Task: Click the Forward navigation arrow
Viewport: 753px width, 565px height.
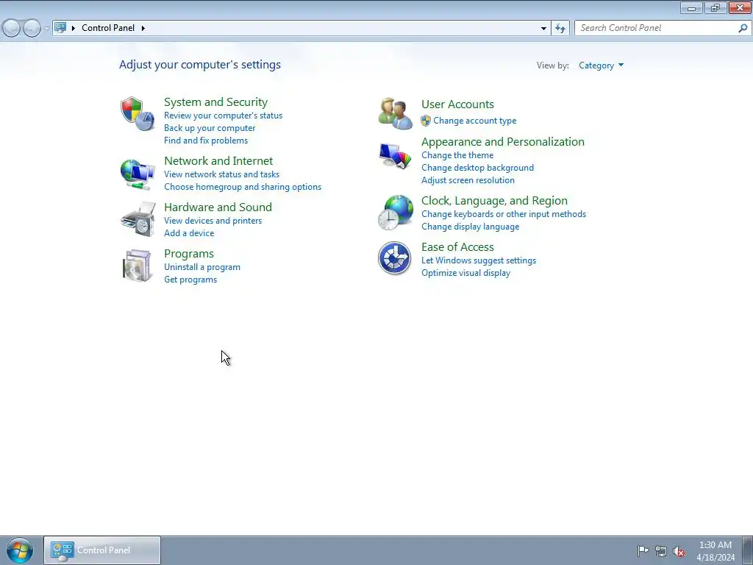Action: 32,28
